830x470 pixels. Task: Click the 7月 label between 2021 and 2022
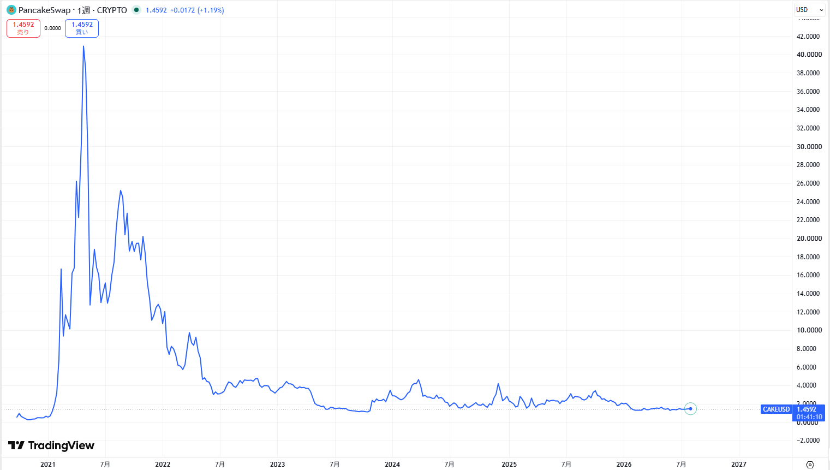coord(105,465)
